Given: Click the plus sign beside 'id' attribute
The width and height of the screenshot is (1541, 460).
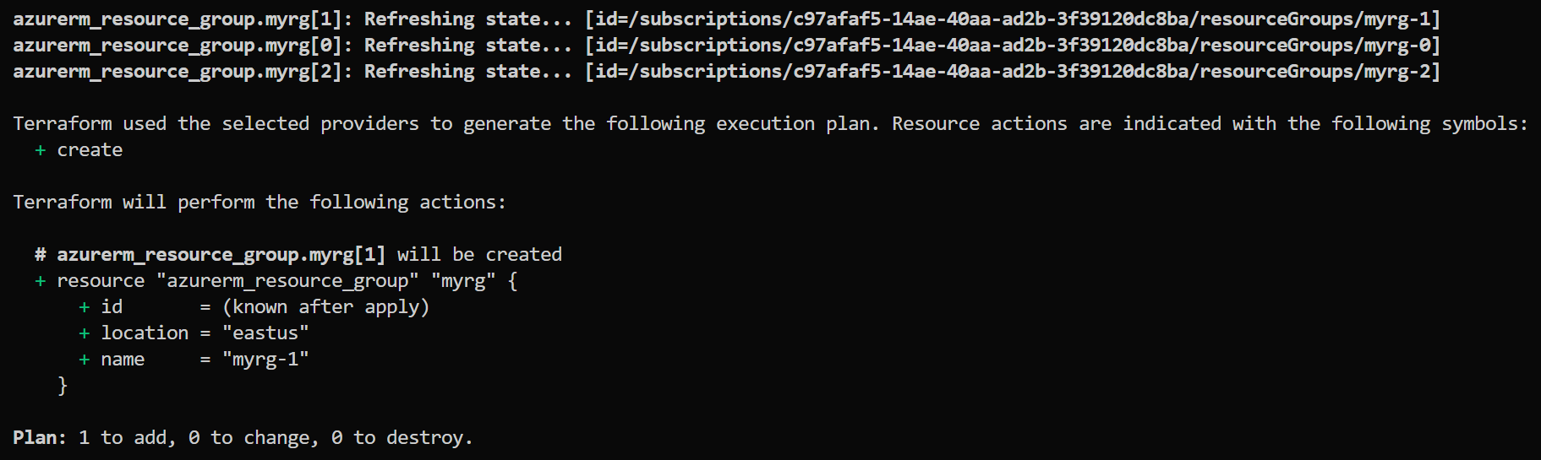Looking at the screenshot, I should 84,307.
